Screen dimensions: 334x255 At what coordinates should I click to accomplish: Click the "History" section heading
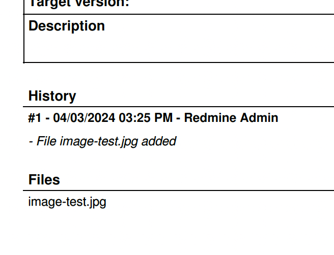(52, 96)
